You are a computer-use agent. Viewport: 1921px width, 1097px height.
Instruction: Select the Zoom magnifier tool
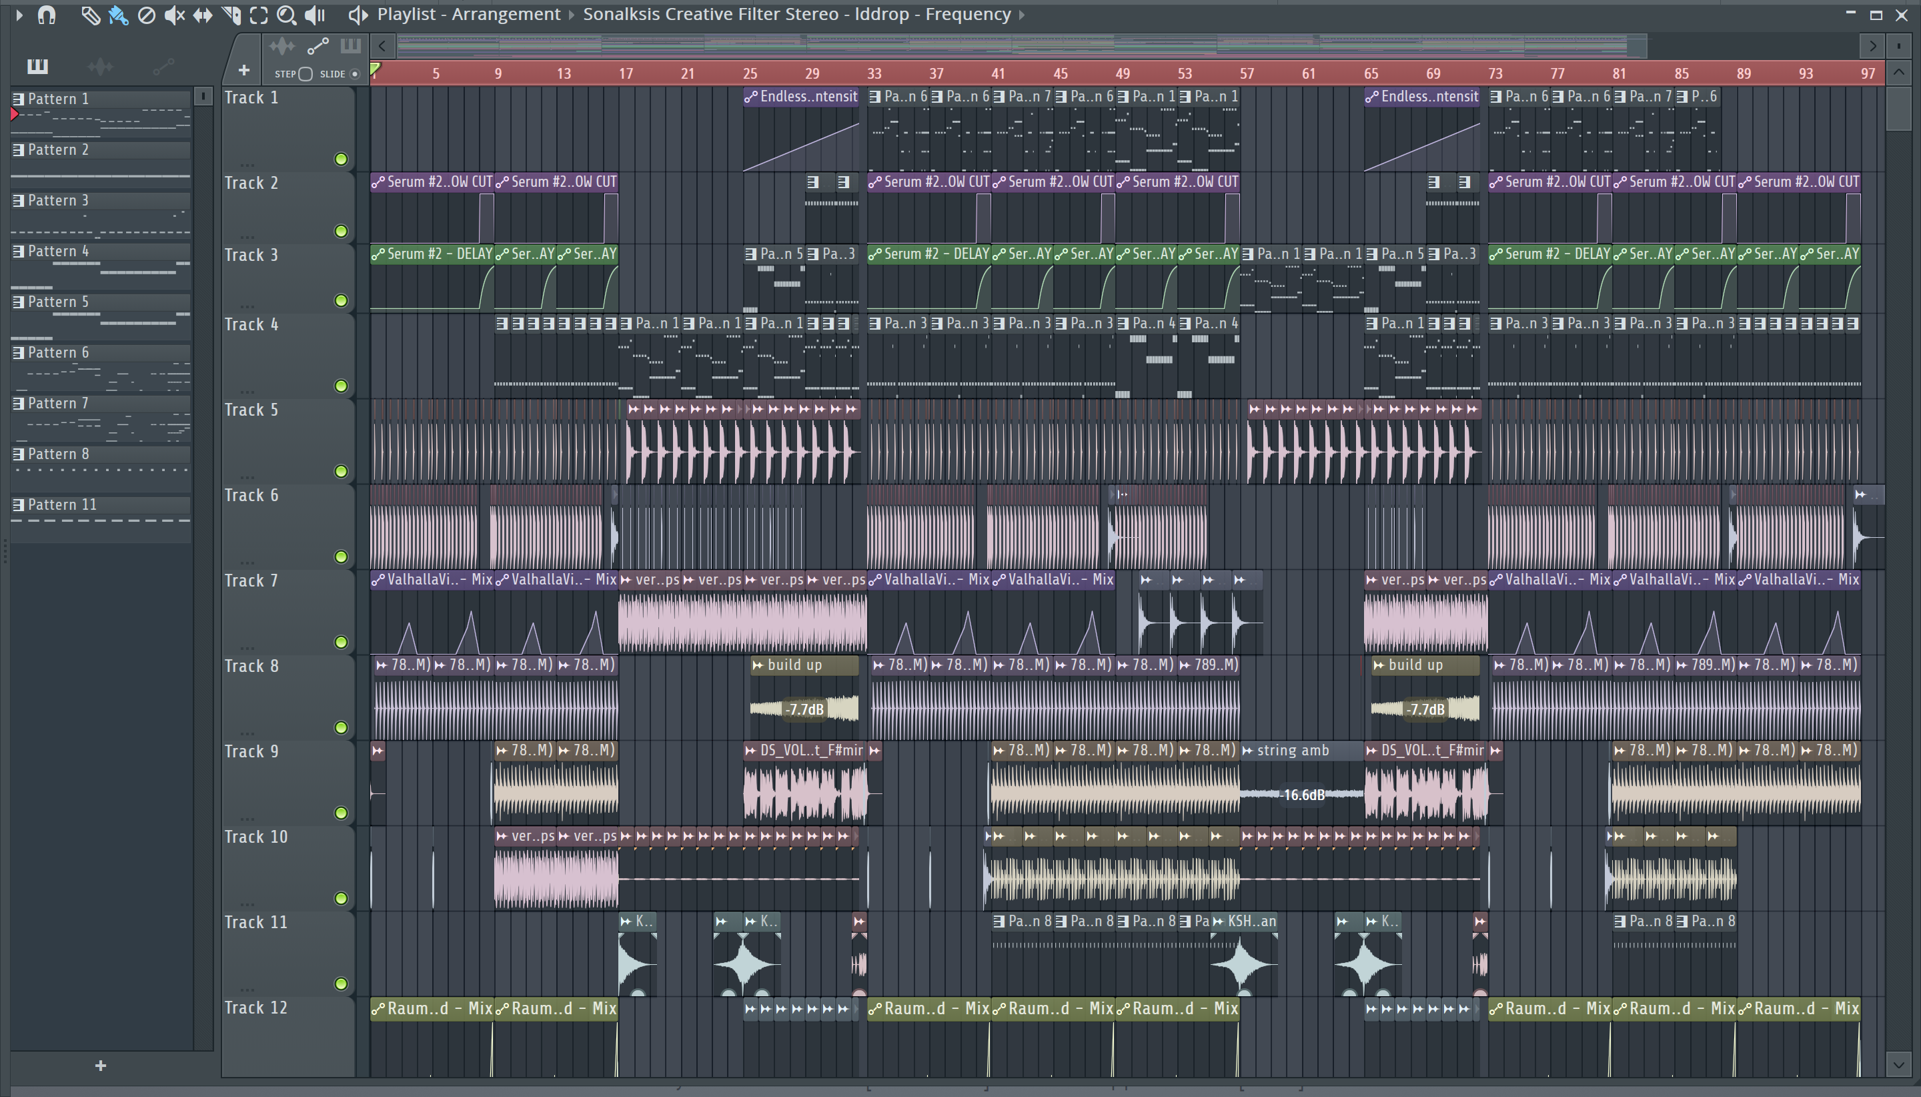pos(286,15)
